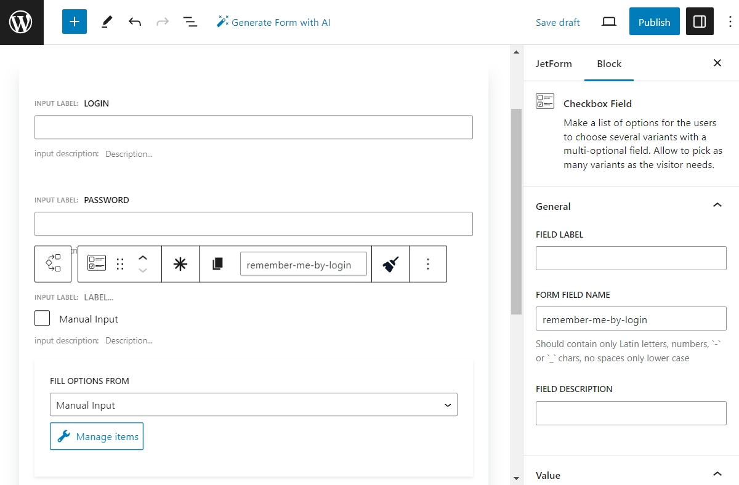Click the magic broom icon in block toolbar
Screen dimensions: 739x485
pos(390,263)
